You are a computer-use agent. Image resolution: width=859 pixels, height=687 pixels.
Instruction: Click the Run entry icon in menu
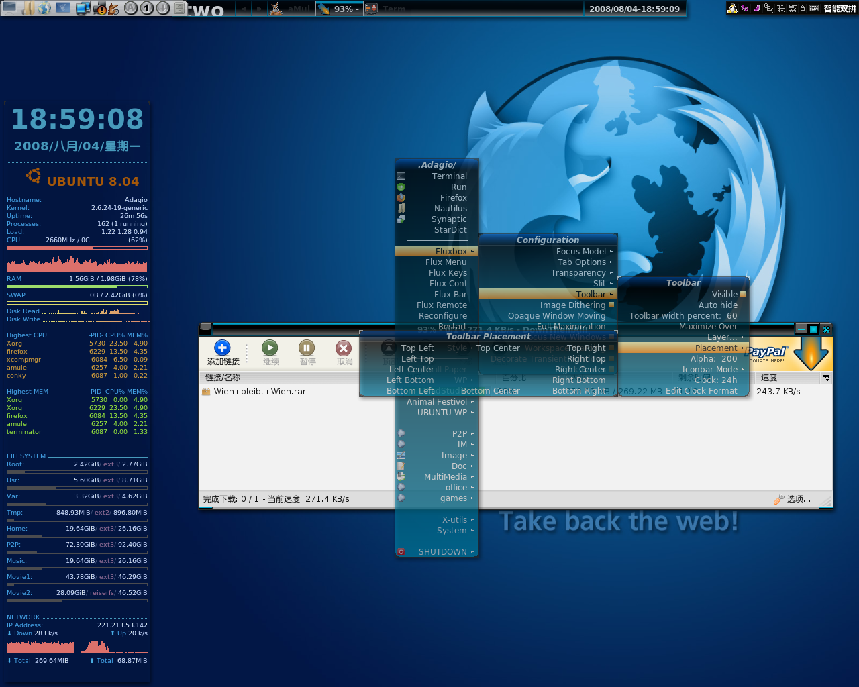[x=401, y=187]
